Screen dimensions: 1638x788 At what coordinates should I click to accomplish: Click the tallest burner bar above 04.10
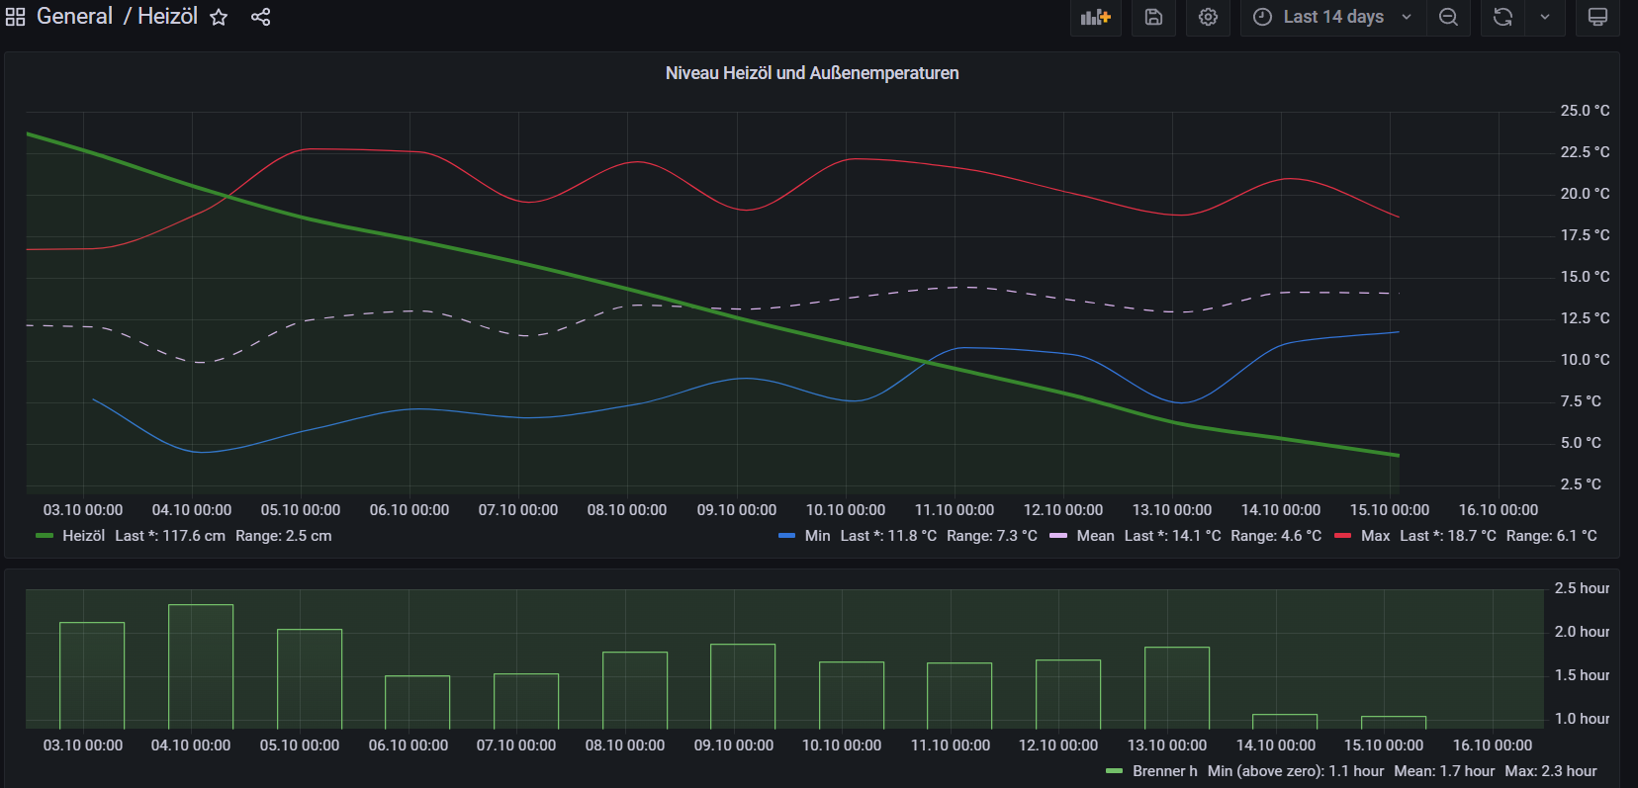[201, 666]
